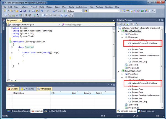
Task: Open the 100 % zoom dropdown
Action: [15, 80]
